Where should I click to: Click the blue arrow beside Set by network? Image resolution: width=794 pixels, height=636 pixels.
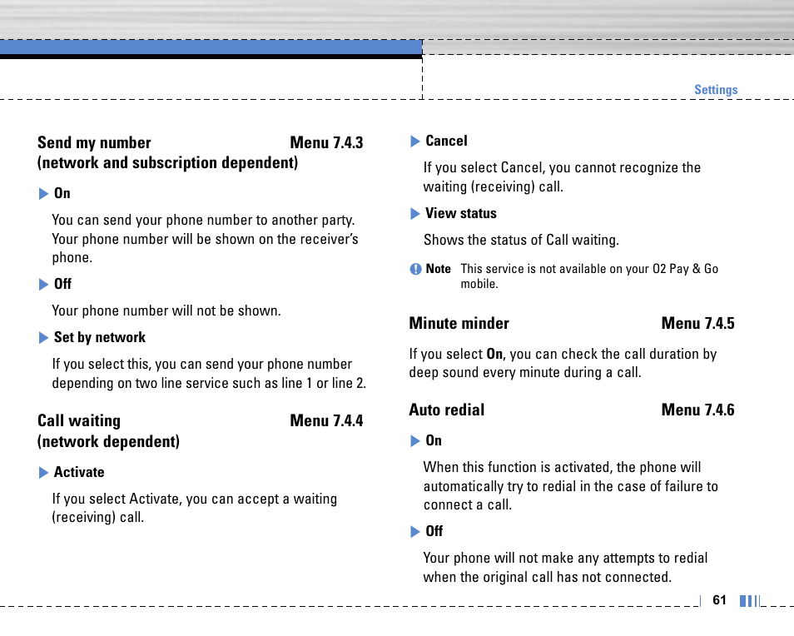click(x=43, y=338)
